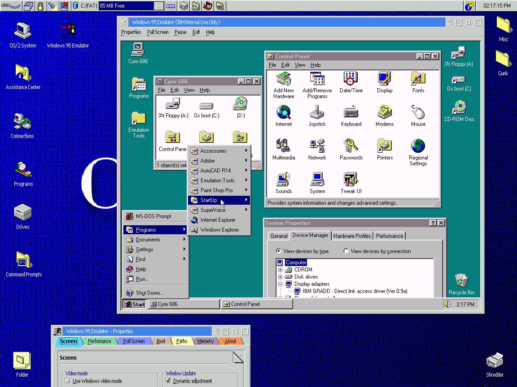
Task: Expand the Settings submenu in Start menu
Action: [x=156, y=249]
